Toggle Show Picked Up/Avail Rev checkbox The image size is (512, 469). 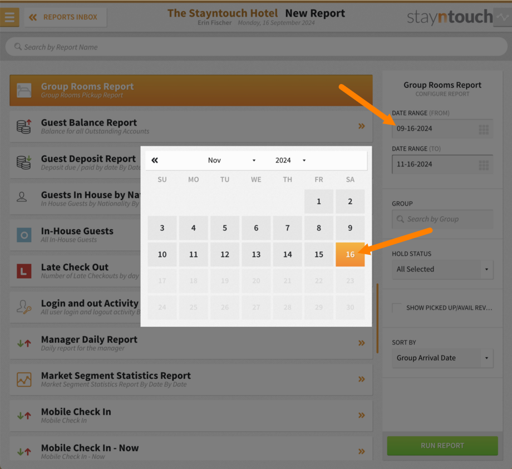[397, 308]
